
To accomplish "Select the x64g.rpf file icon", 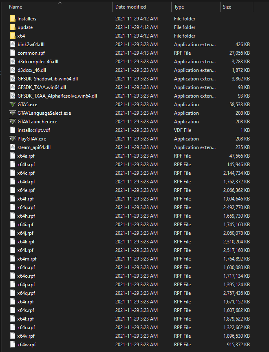I will click(x=13, y=207).
